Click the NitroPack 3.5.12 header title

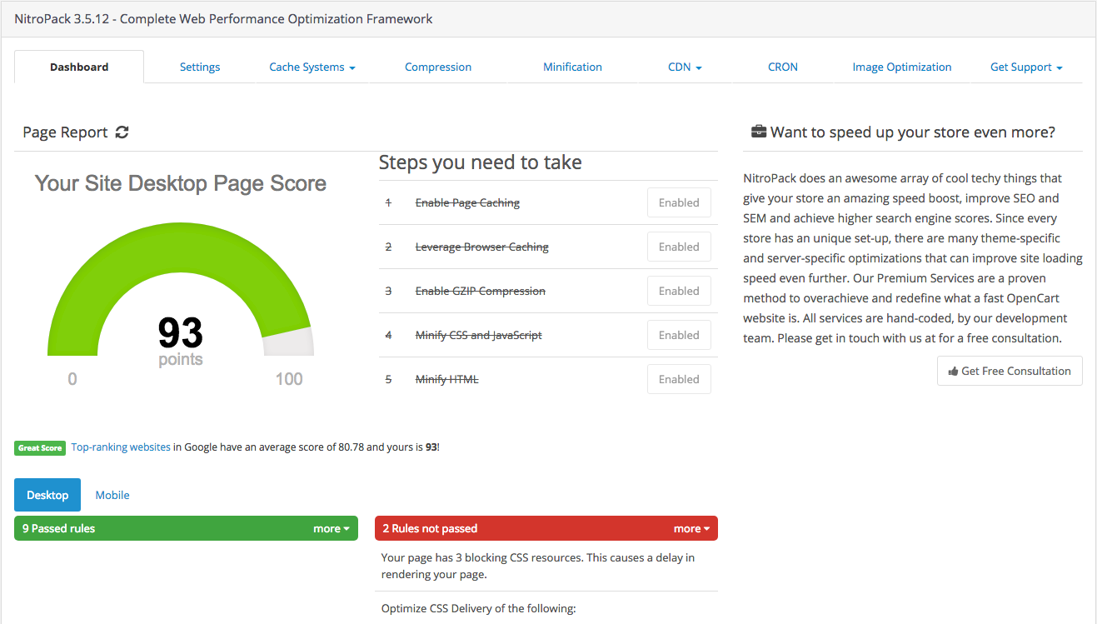pyautogui.click(x=223, y=18)
